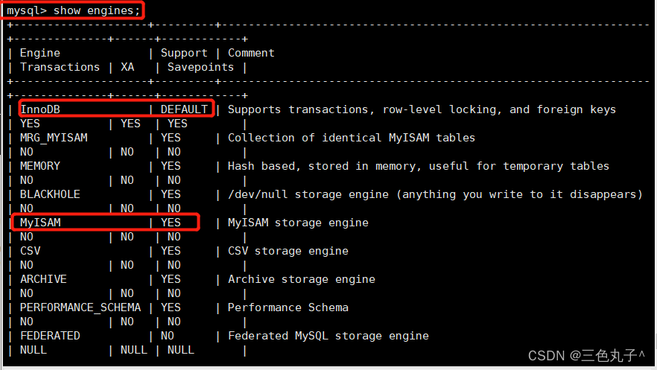
Task: Click the 'show engines;' command text
Action: [97, 10]
